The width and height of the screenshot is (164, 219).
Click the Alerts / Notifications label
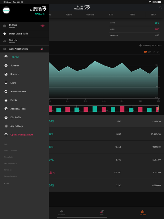click(x=19, y=49)
